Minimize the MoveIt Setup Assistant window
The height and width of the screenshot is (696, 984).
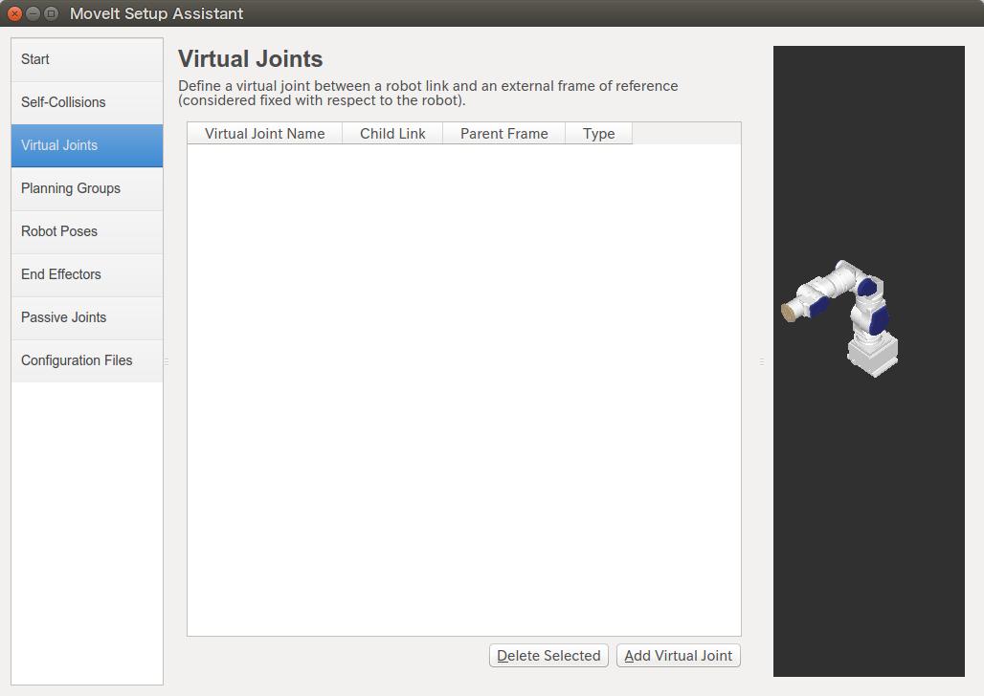34,13
